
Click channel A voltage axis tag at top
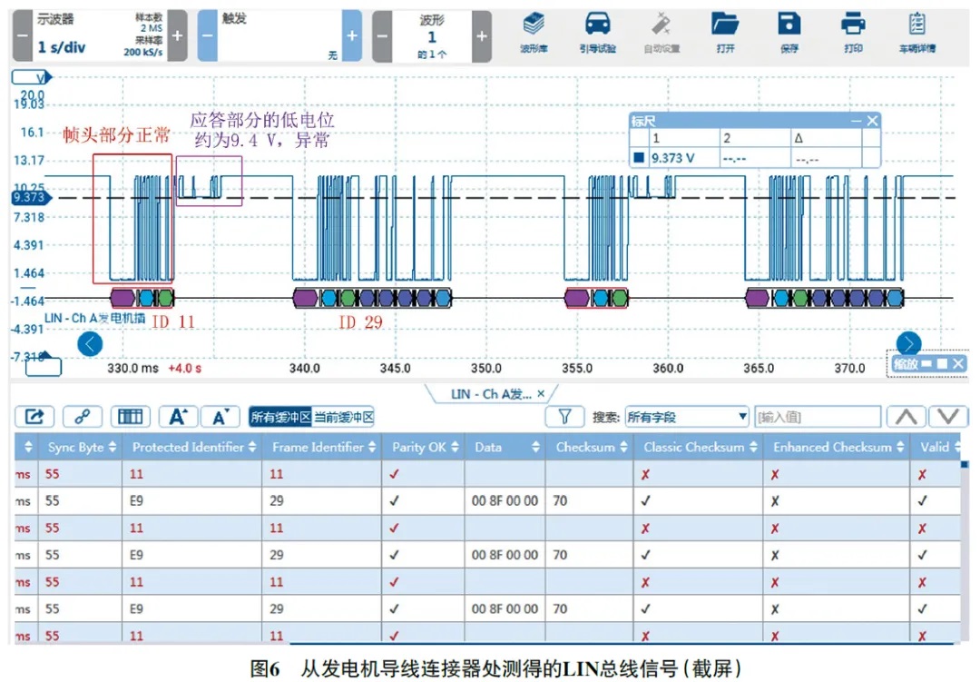click(x=32, y=77)
